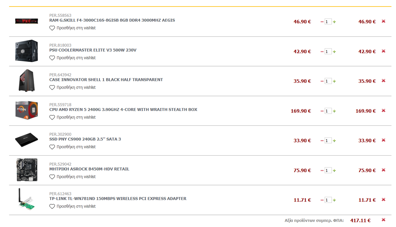Remove G.SKILL RAM from cart with red X

383,21
